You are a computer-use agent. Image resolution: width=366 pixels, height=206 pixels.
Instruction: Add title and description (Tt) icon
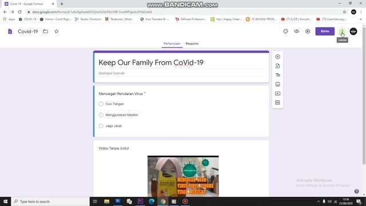277,75
